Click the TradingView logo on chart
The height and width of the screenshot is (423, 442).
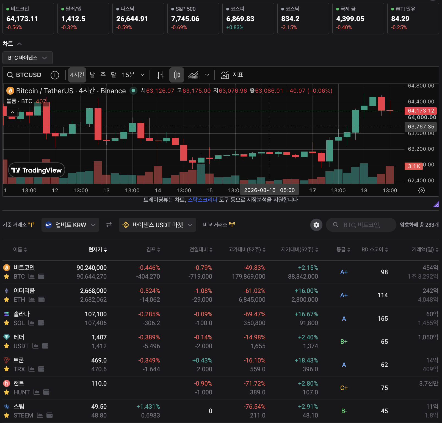37,170
